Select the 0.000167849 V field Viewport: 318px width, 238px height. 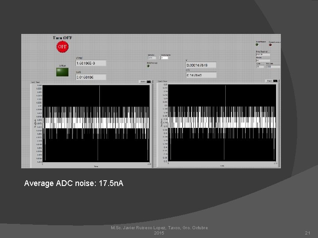click(x=201, y=65)
